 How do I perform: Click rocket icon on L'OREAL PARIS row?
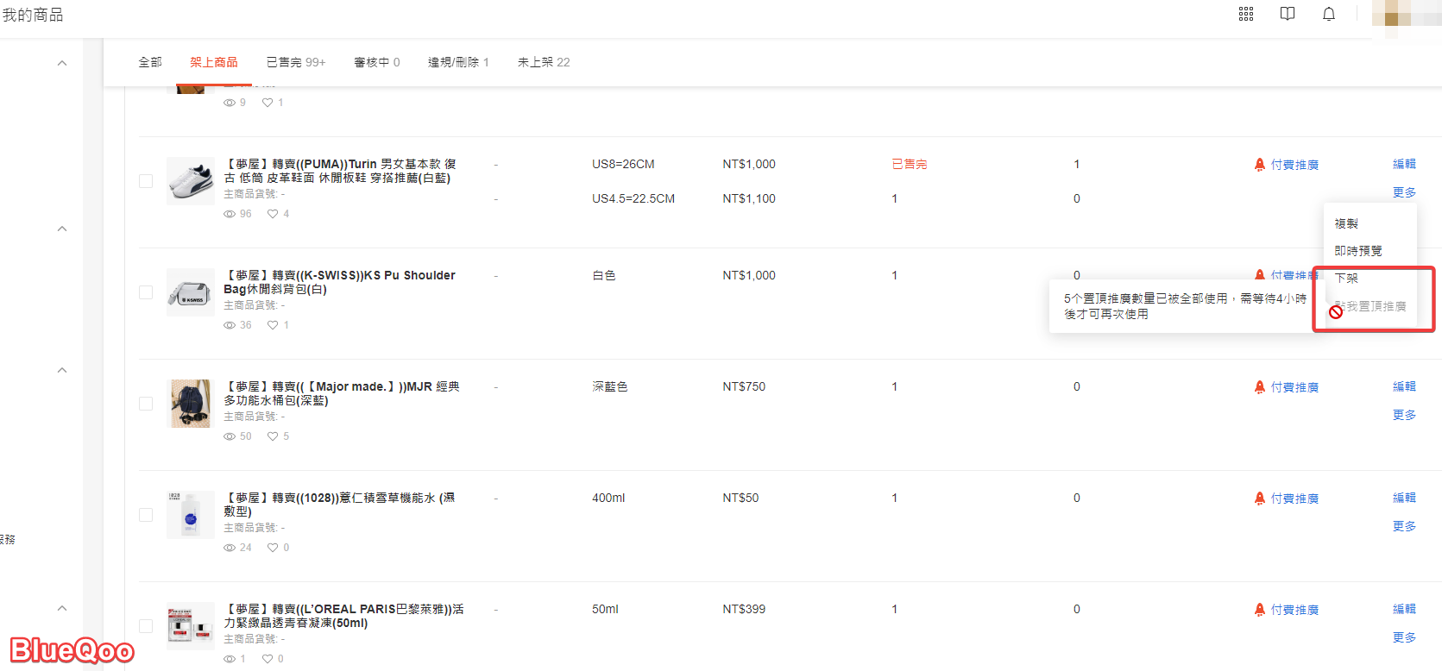(1259, 610)
